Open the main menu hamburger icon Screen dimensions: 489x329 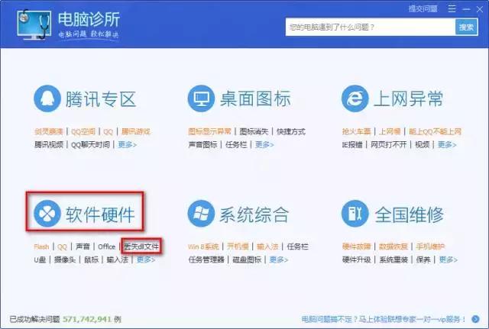452,9
